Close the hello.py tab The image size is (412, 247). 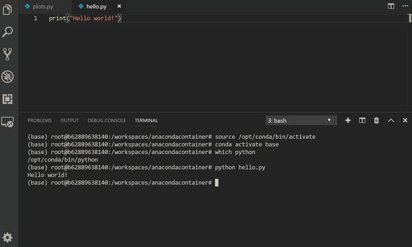[x=119, y=6]
